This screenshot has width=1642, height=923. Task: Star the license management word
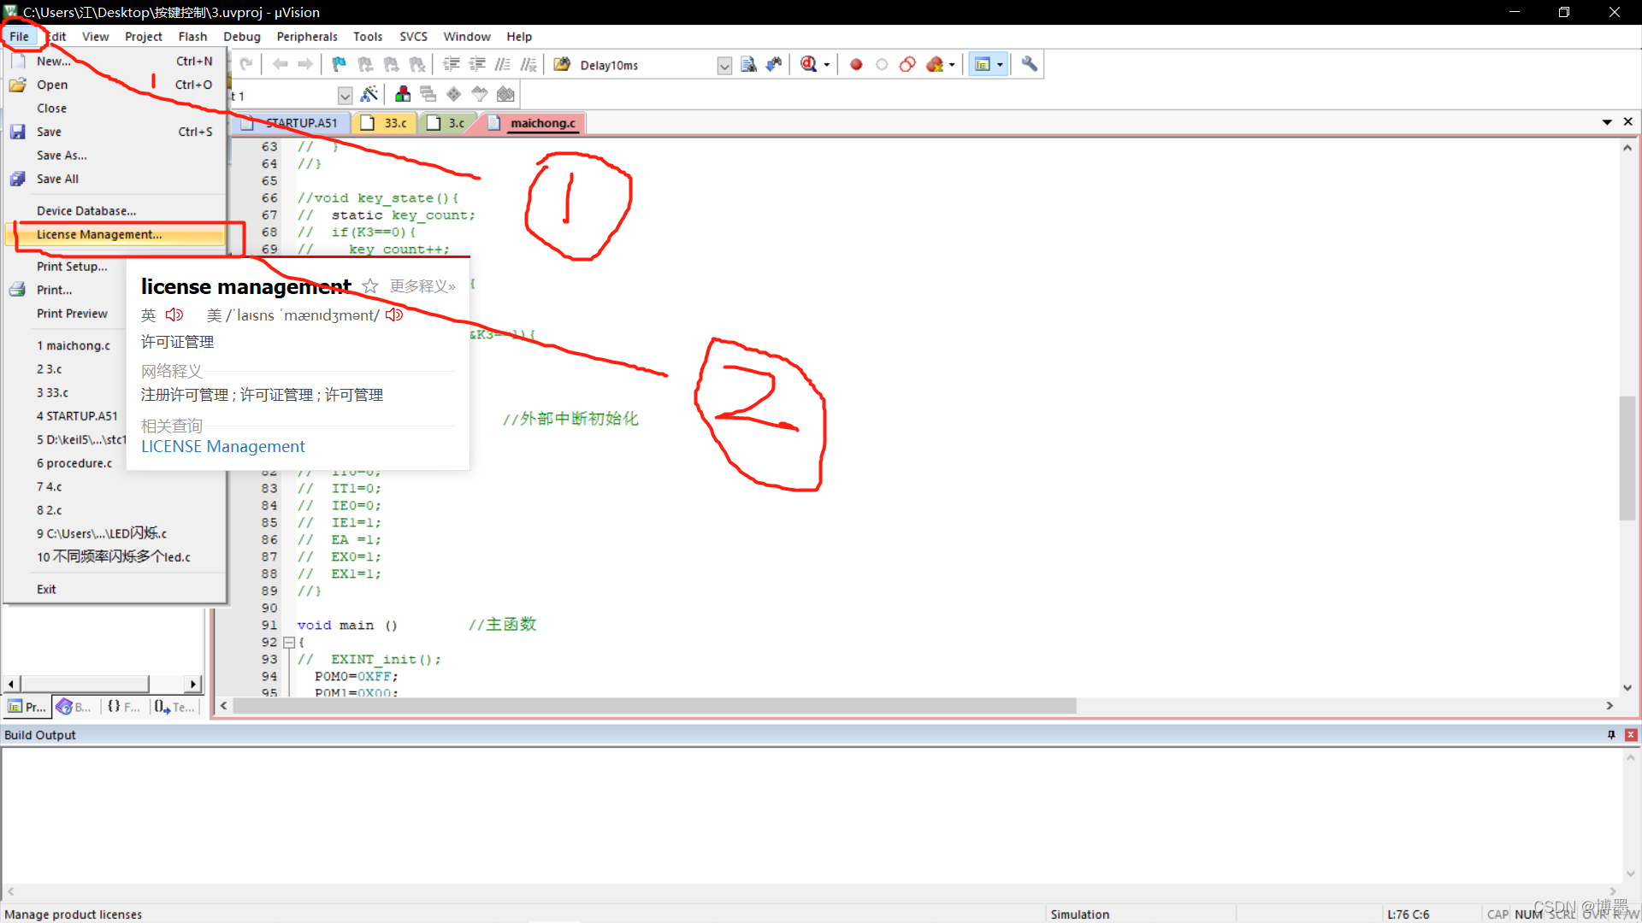pos(370,286)
